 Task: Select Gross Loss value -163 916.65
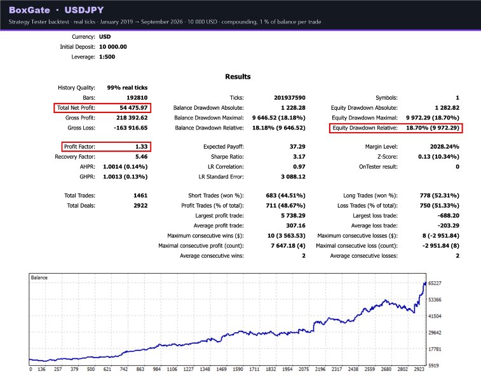(131, 128)
